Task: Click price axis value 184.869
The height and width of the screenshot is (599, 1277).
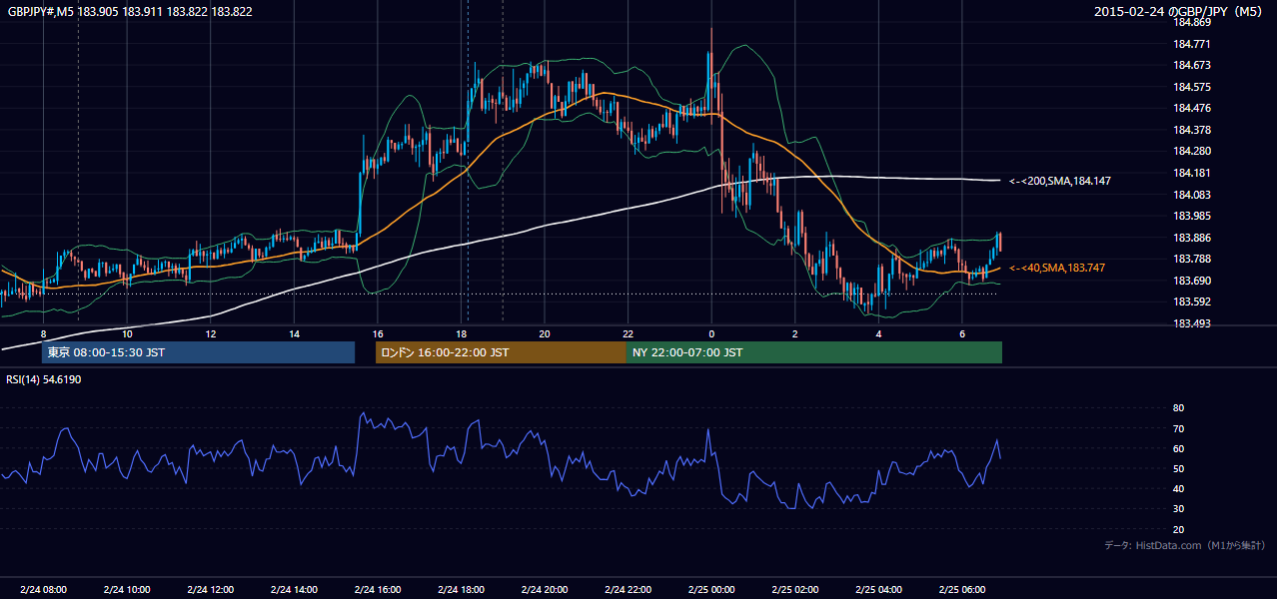Action: pos(1192,22)
